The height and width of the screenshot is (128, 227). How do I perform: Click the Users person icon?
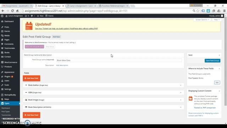(x=2, y=81)
